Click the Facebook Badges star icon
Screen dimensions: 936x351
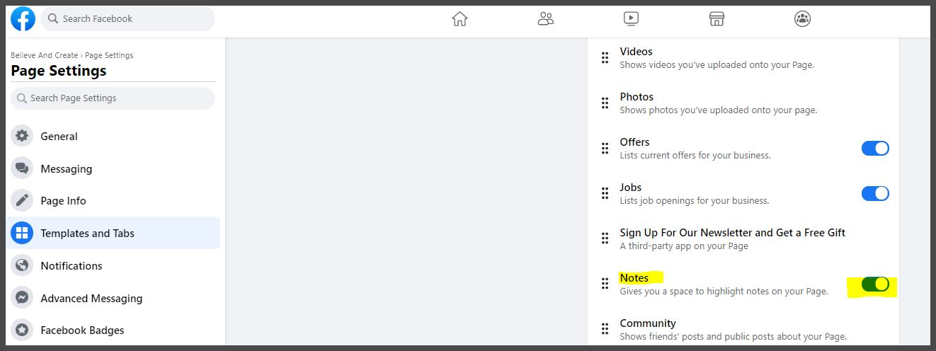pos(22,330)
